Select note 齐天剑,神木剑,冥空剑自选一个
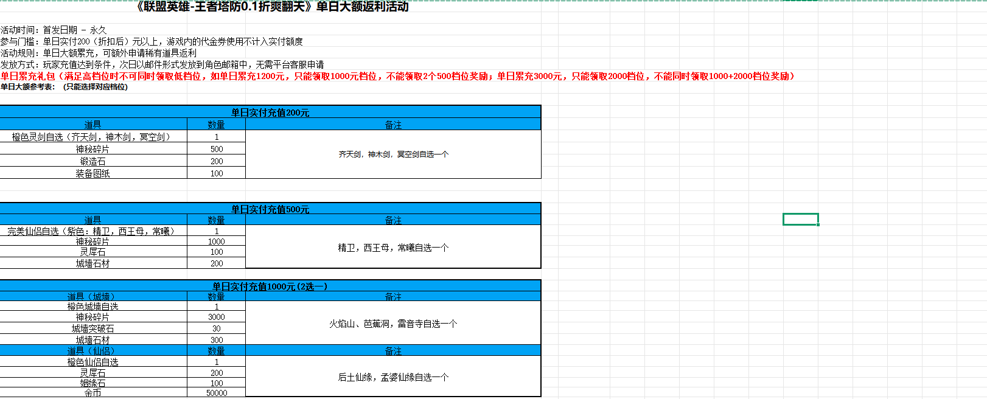The width and height of the screenshot is (987, 399). (x=393, y=154)
